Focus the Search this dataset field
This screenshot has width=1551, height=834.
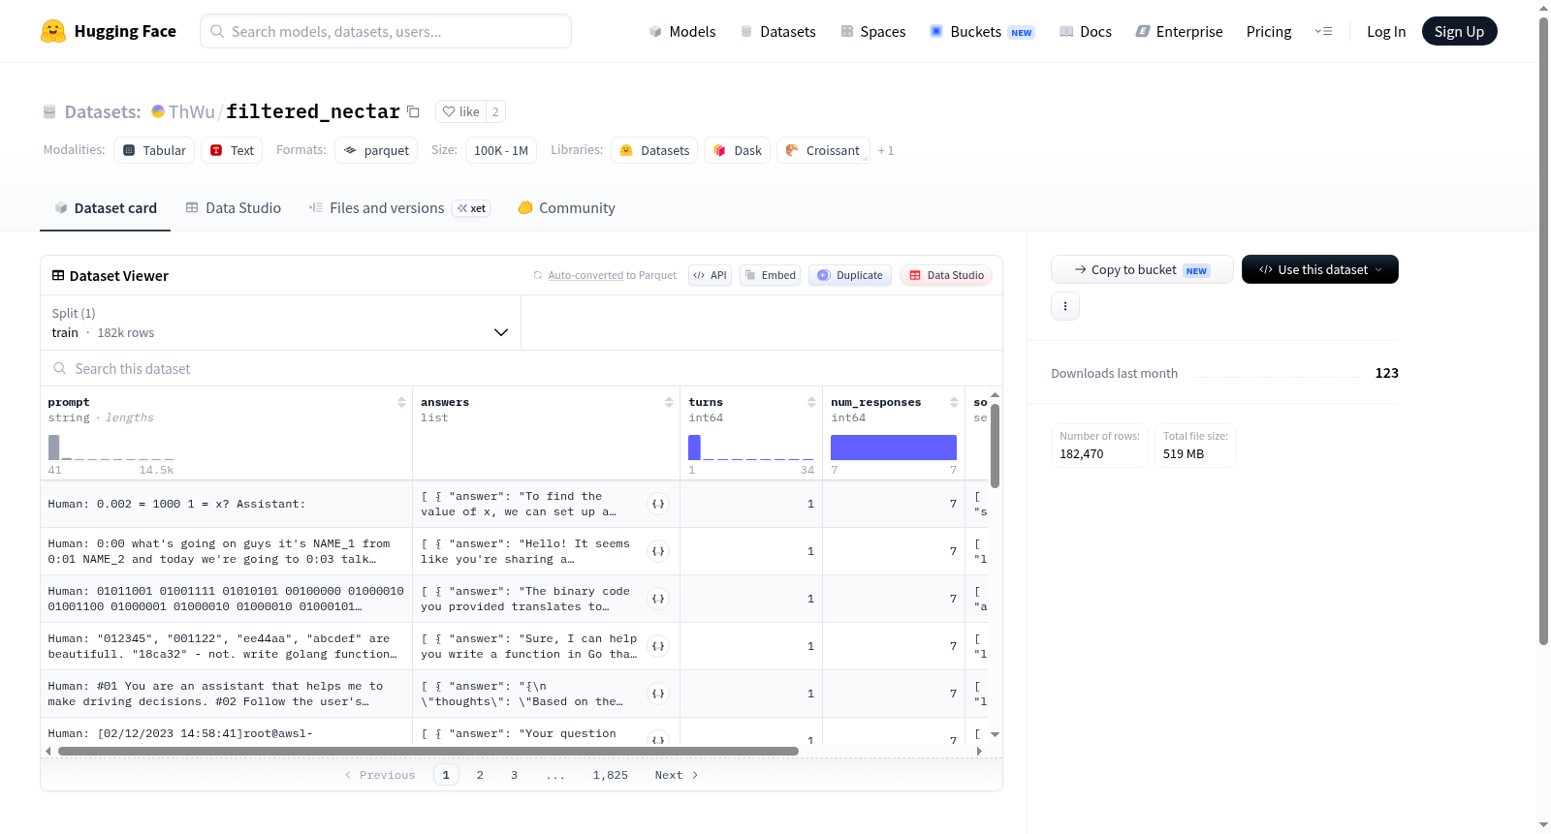tap(522, 368)
